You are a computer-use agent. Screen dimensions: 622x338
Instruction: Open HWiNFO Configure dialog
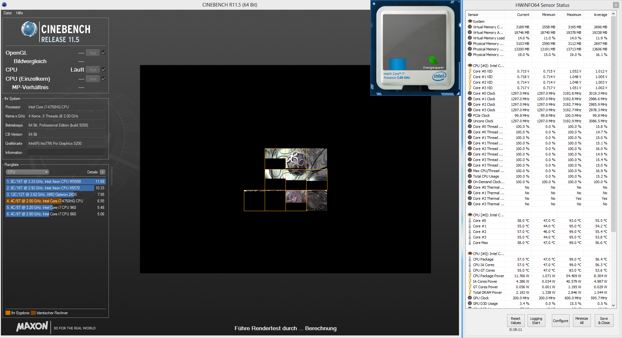click(561, 320)
